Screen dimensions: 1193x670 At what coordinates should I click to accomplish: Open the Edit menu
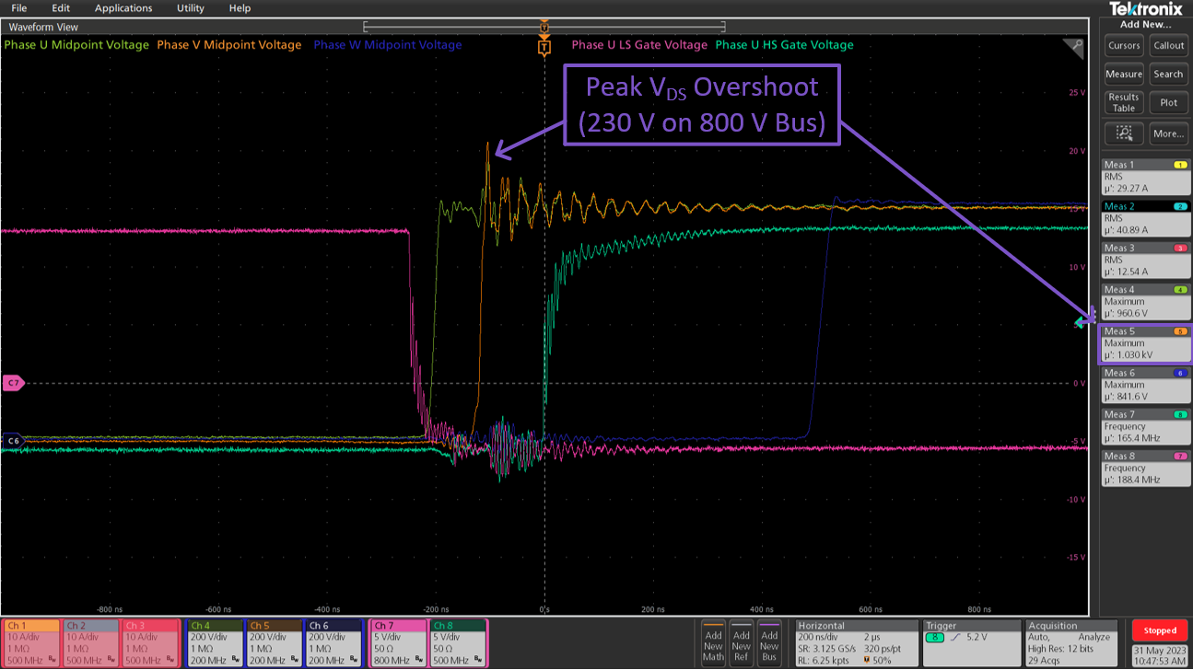pos(61,8)
